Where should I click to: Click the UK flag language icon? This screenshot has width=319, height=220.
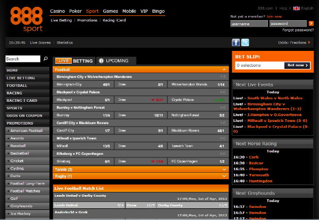pyautogui.click(x=296, y=8)
